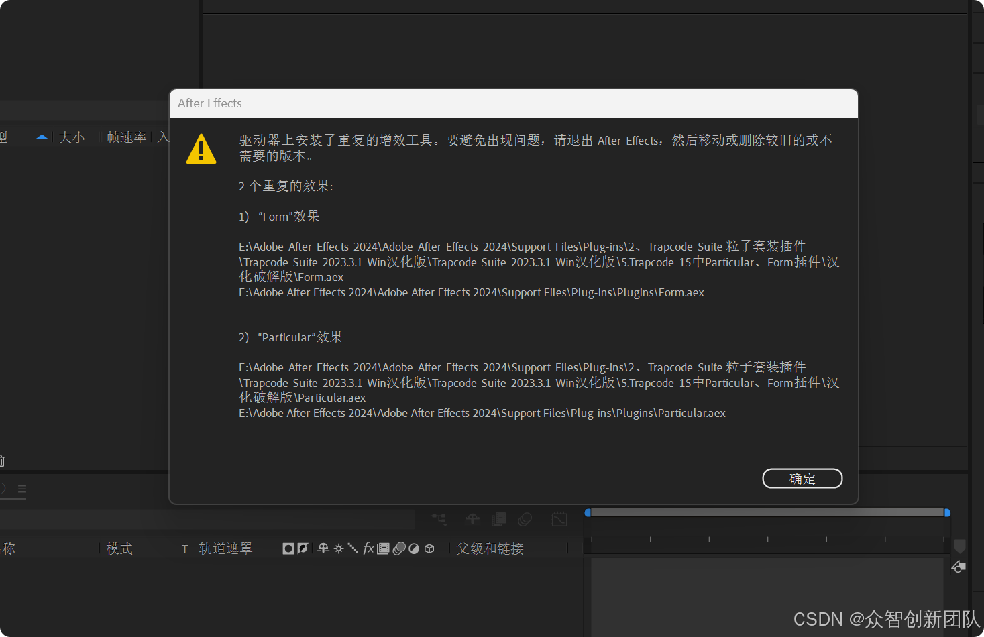
Task: Click the fx effects switch column icon
Action: (x=368, y=548)
